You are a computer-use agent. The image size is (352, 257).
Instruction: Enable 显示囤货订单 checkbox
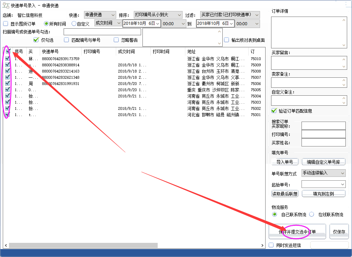6,24
